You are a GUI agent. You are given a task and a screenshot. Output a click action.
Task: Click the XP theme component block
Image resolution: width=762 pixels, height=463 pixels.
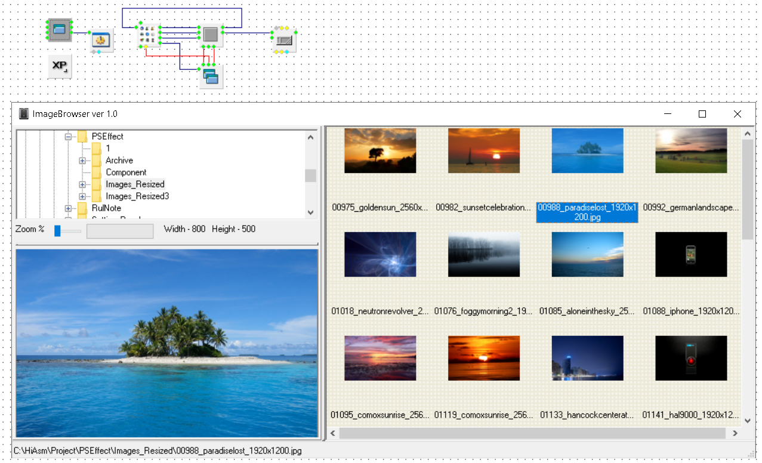(59, 66)
